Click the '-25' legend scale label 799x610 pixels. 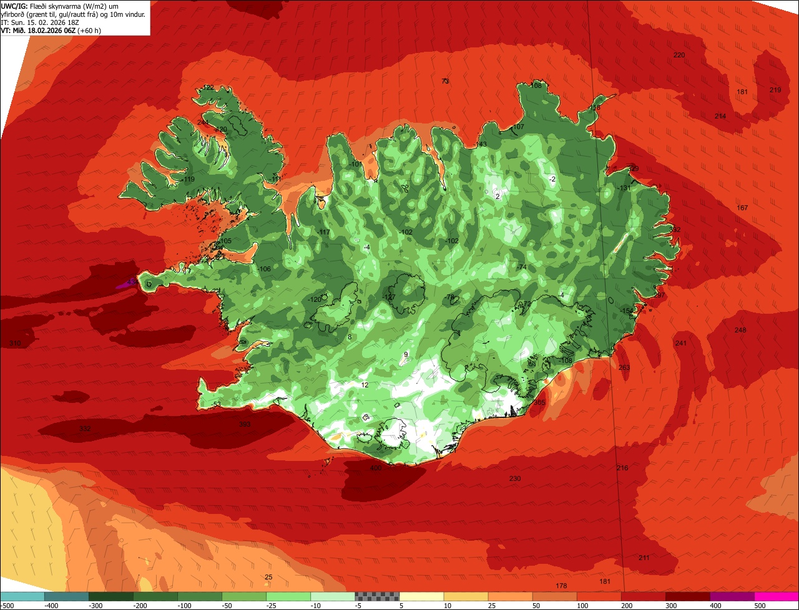(272, 605)
